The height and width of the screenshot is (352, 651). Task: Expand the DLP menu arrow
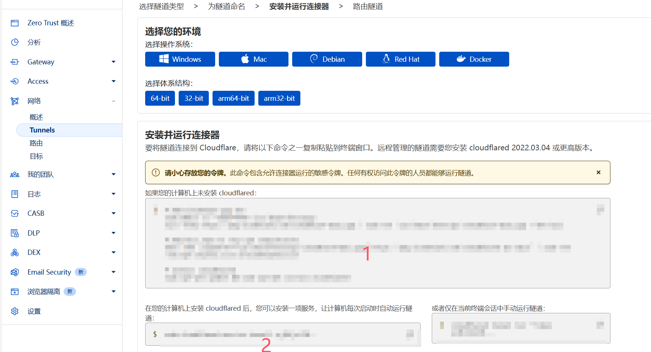click(114, 233)
